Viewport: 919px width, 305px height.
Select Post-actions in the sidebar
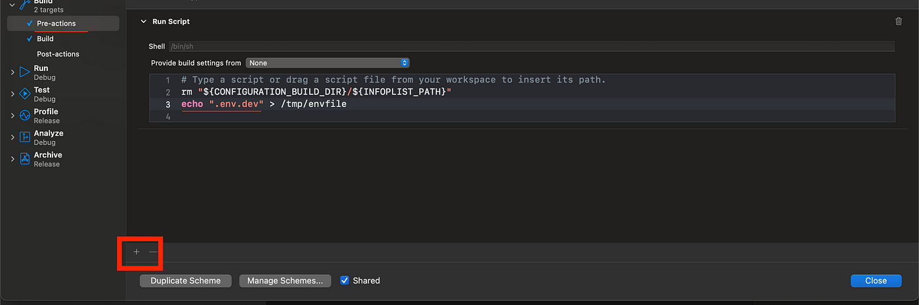point(58,54)
